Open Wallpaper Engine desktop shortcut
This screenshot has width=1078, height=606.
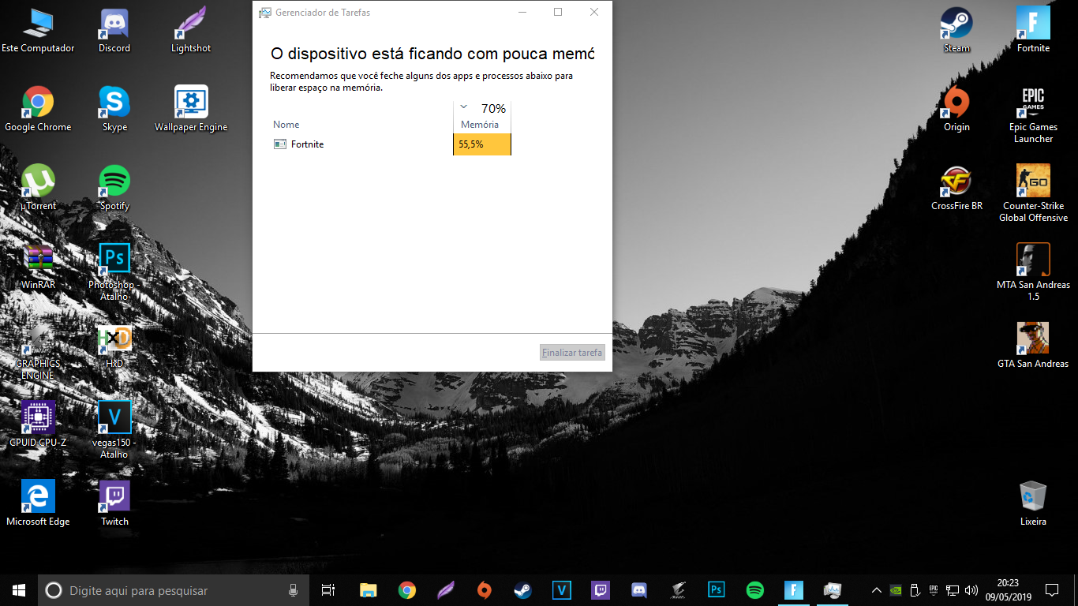coord(191,109)
